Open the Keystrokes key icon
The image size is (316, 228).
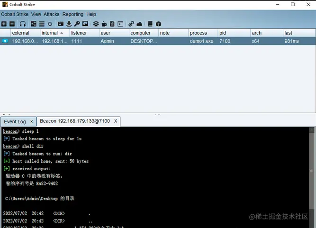coord(77,24)
